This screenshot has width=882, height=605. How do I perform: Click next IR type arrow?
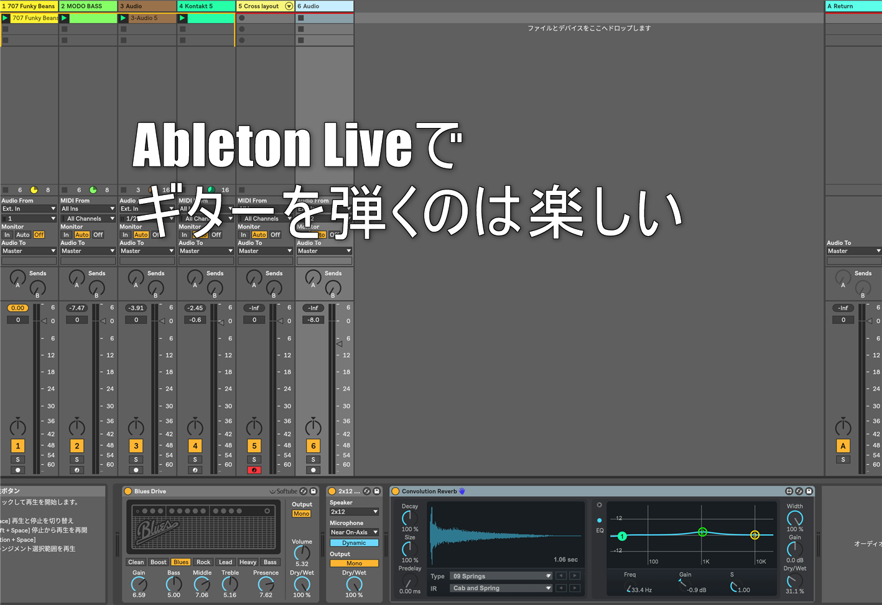(575, 576)
